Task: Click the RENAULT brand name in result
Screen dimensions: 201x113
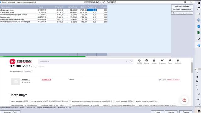Action: coord(25,79)
